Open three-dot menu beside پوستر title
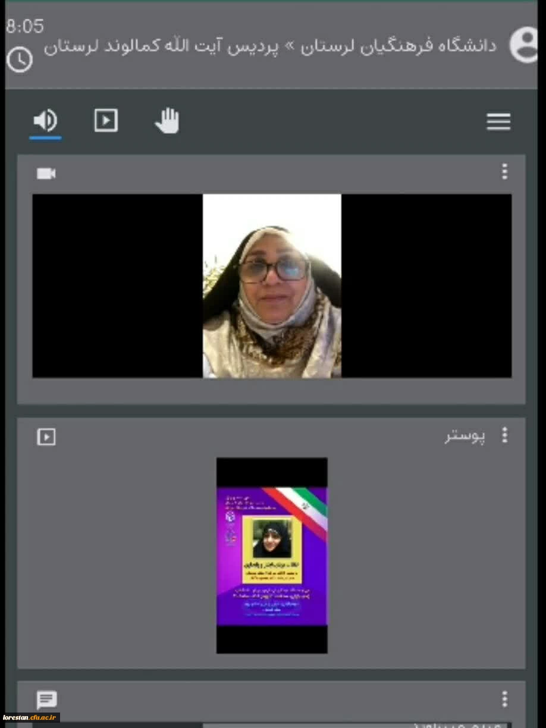This screenshot has height=728, width=546. 504,435
